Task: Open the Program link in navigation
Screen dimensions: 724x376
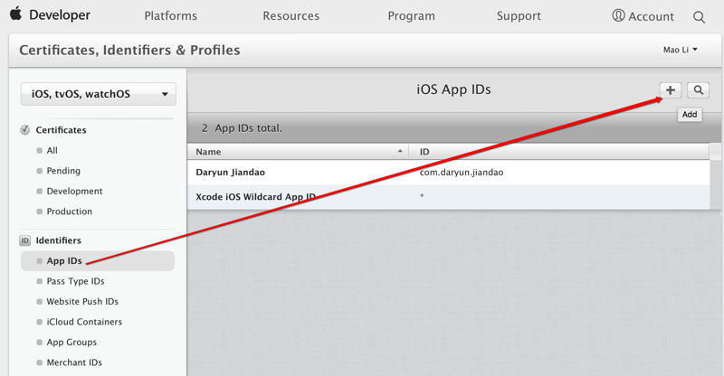Action: (412, 16)
